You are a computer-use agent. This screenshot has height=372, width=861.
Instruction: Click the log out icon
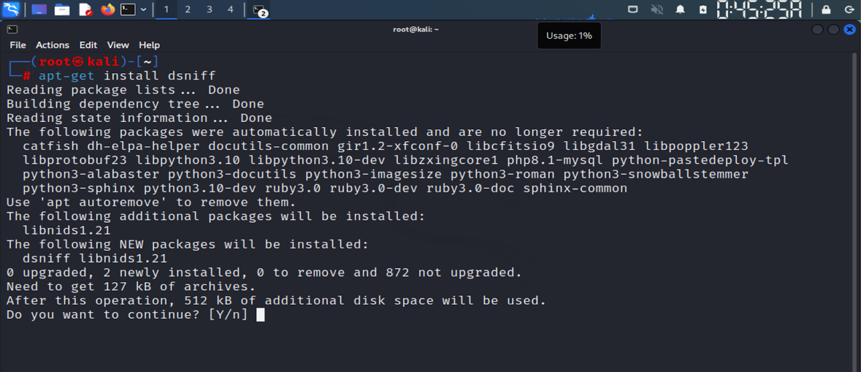click(849, 9)
